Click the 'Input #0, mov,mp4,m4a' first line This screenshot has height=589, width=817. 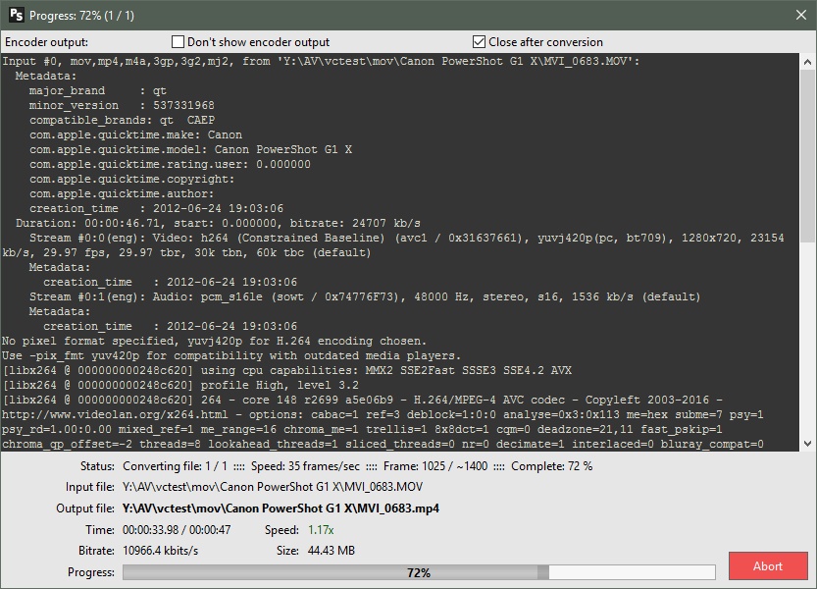click(321, 61)
